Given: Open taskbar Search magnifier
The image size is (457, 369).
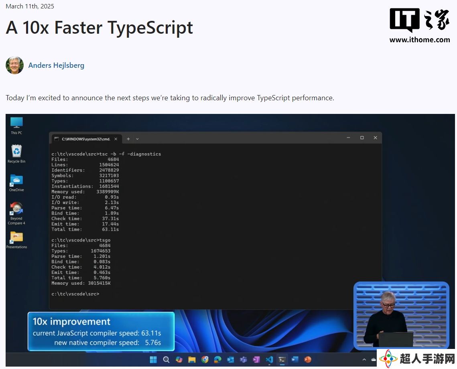Looking at the screenshot, I should (166, 360).
